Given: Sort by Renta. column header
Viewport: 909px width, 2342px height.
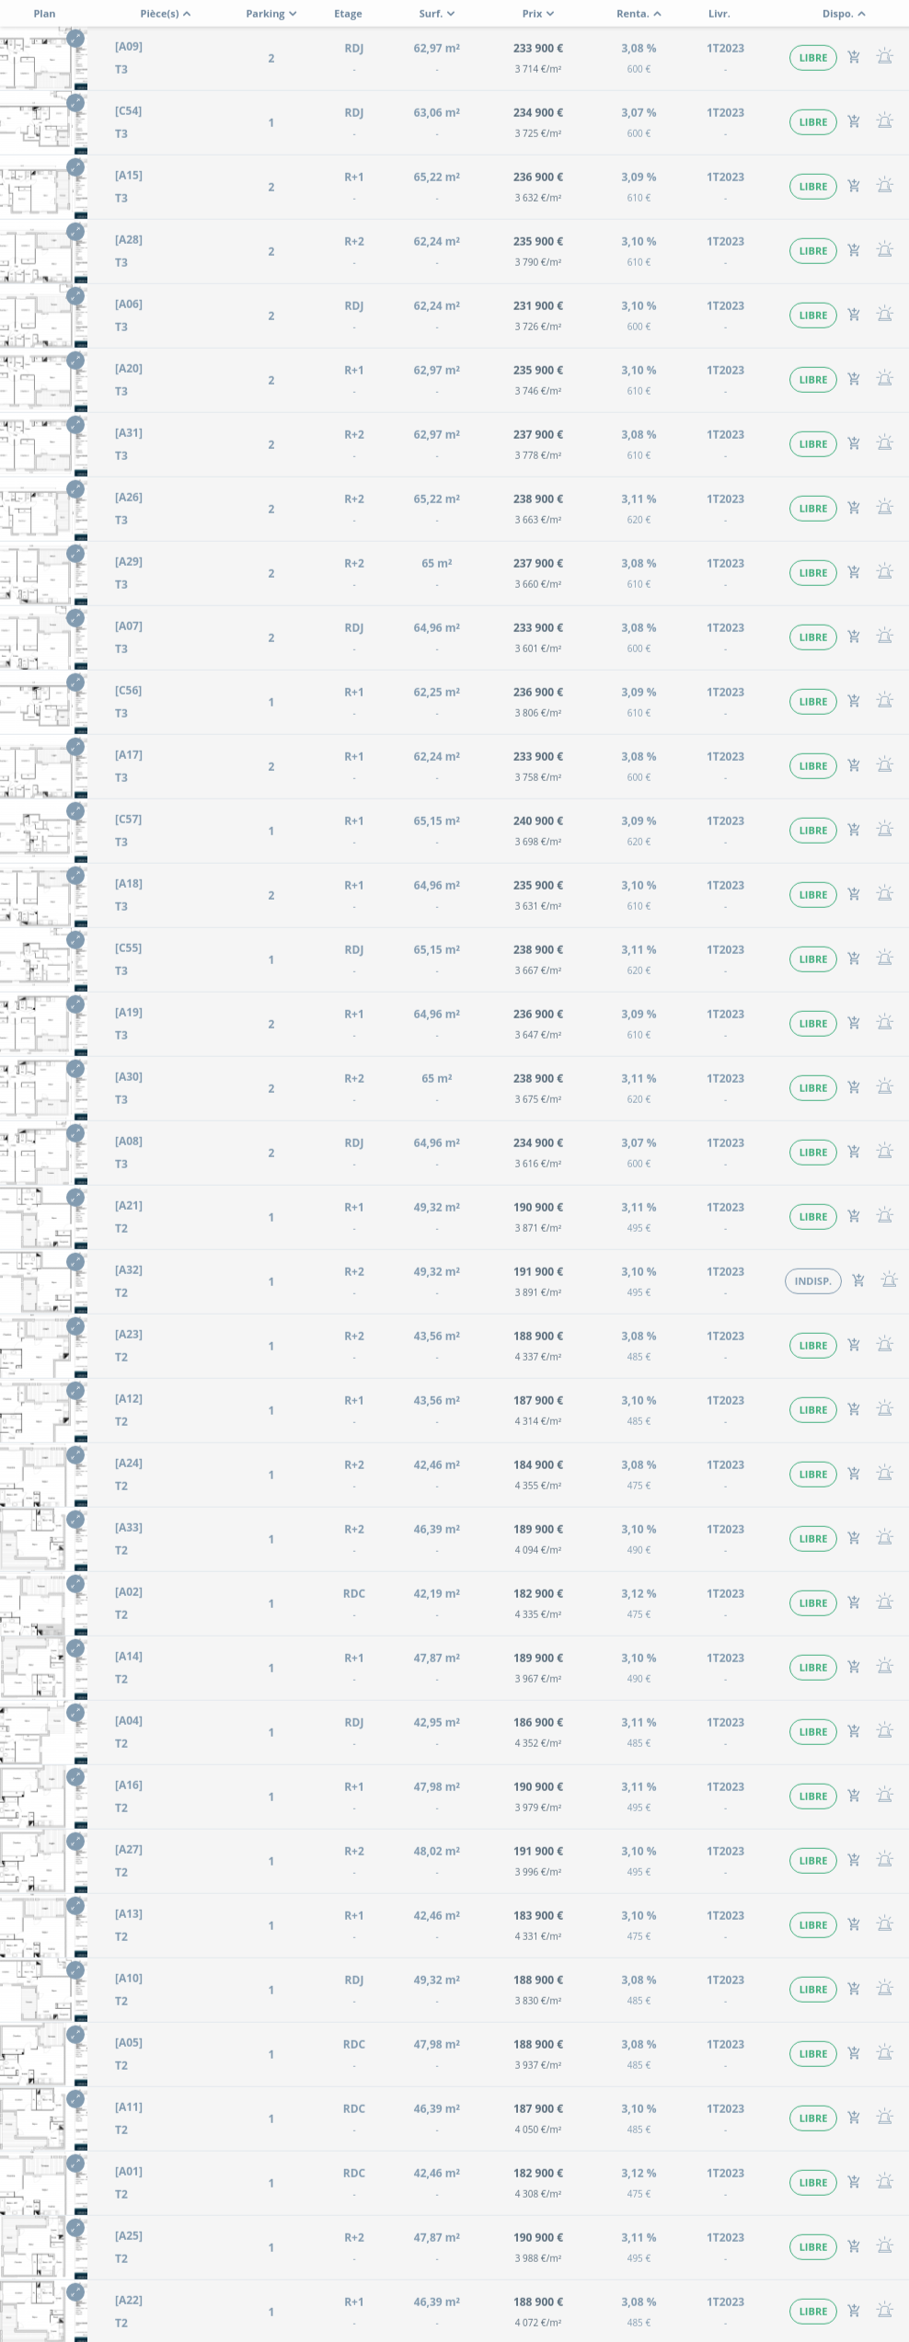Looking at the screenshot, I should point(639,14).
